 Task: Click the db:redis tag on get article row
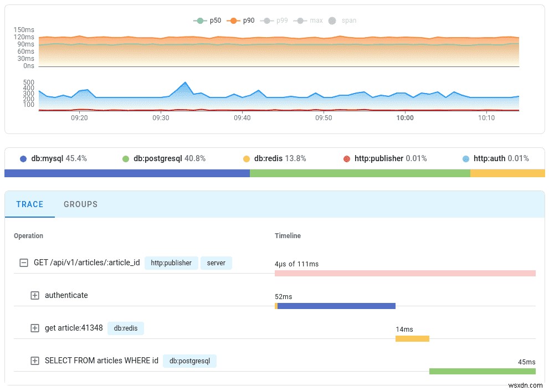pyautogui.click(x=126, y=328)
